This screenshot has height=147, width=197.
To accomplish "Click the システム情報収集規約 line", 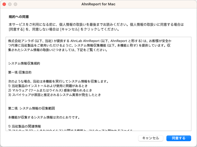I will [x=24, y=63].
